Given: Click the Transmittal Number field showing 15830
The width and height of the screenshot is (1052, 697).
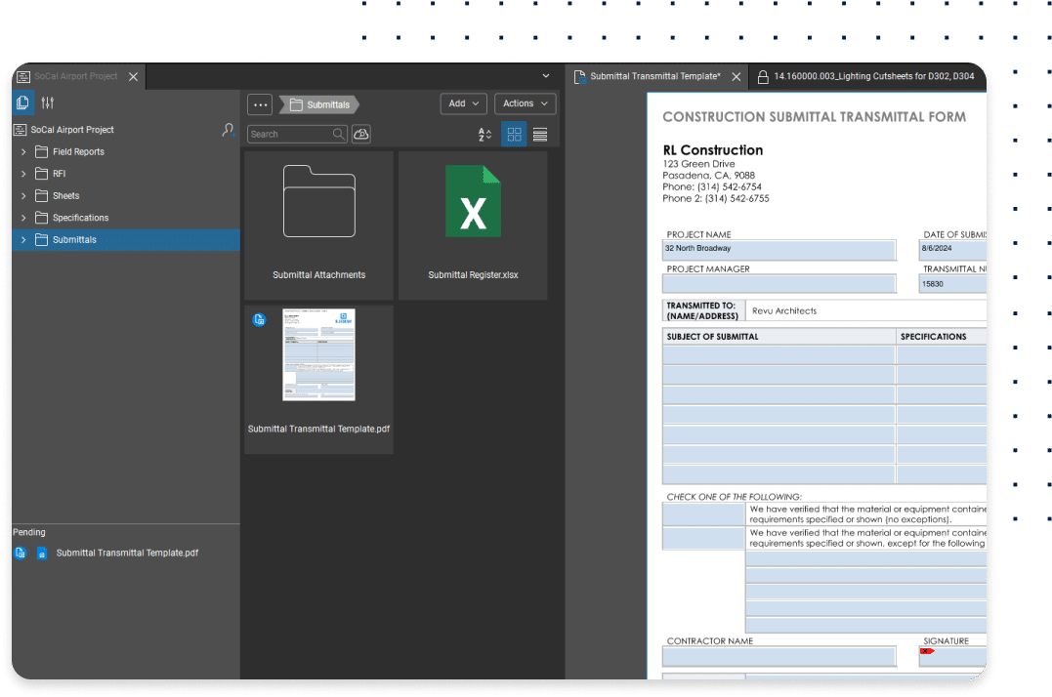Looking at the screenshot, I should (952, 284).
